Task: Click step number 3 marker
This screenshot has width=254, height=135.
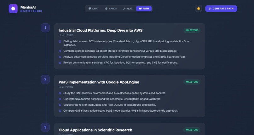Action: tap(45, 127)
